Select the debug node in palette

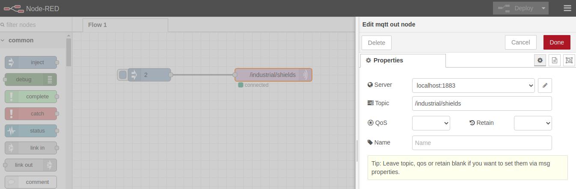click(31, 80)
